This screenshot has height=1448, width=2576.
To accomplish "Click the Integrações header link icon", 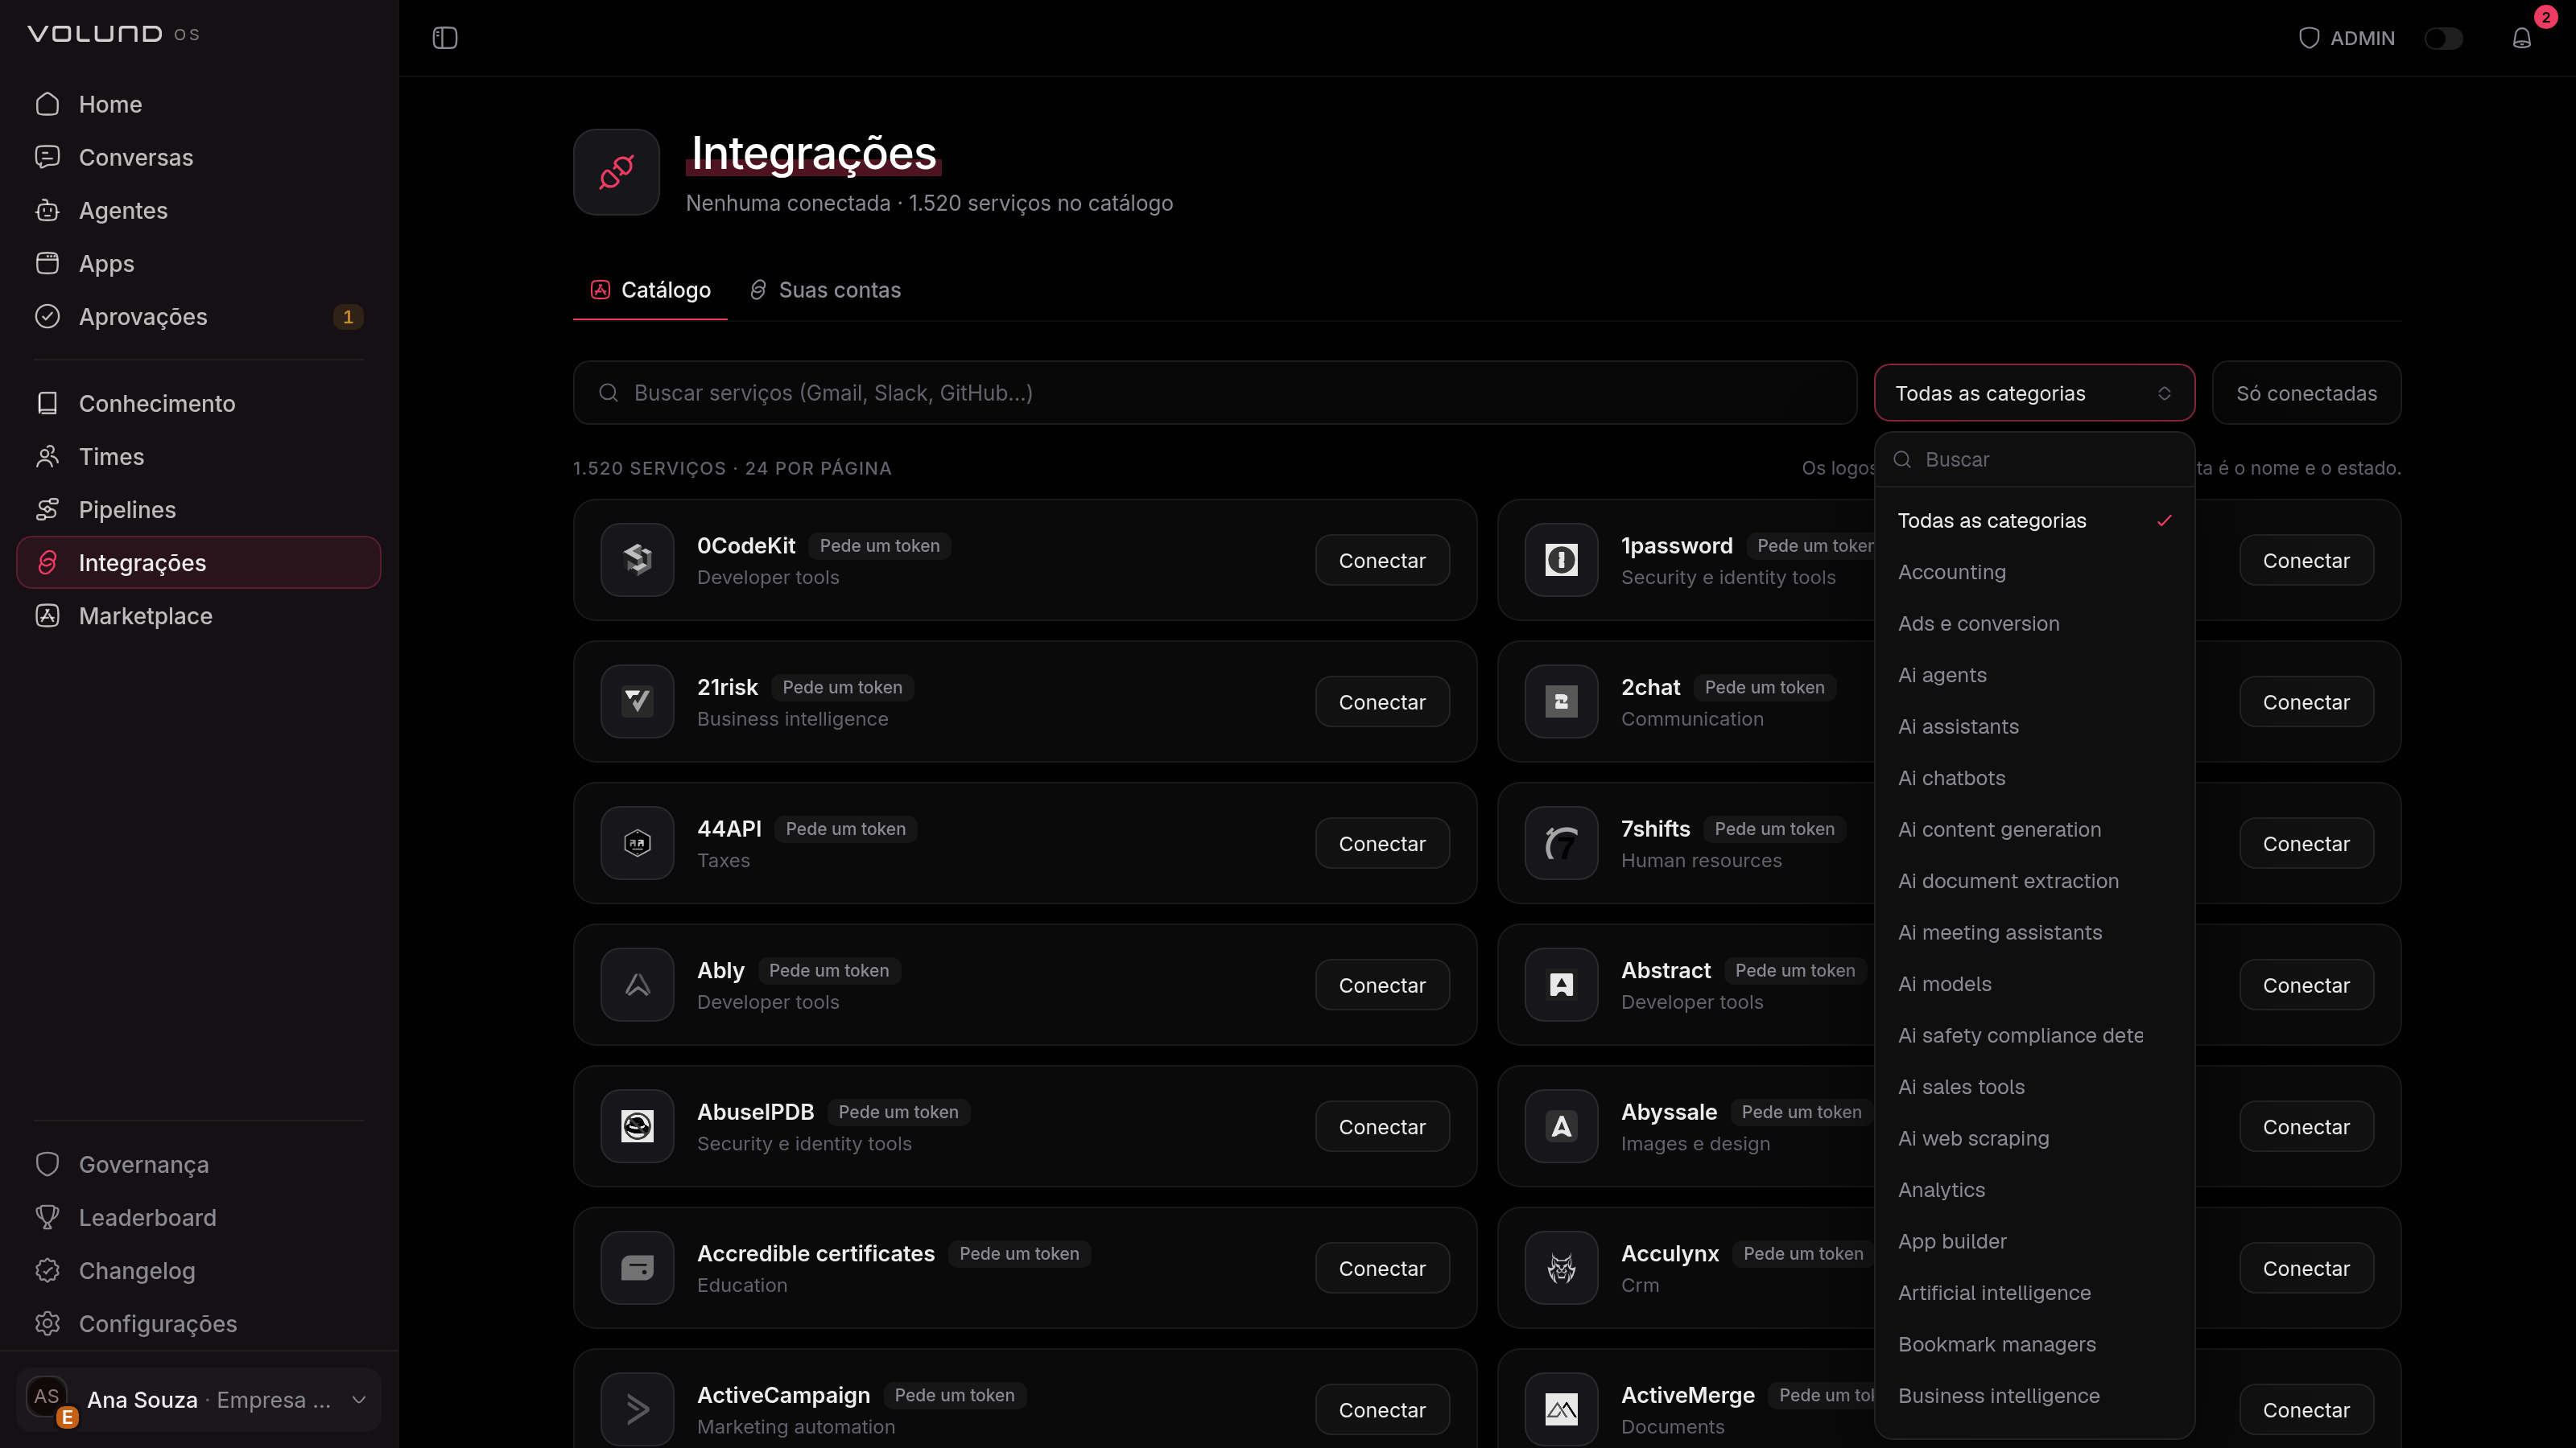I will (x=616, y=172).
